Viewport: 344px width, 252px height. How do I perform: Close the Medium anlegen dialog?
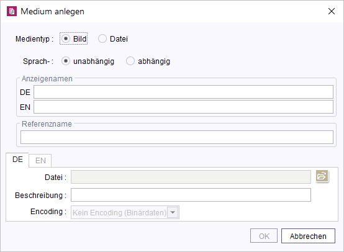[x=332, y=11]
